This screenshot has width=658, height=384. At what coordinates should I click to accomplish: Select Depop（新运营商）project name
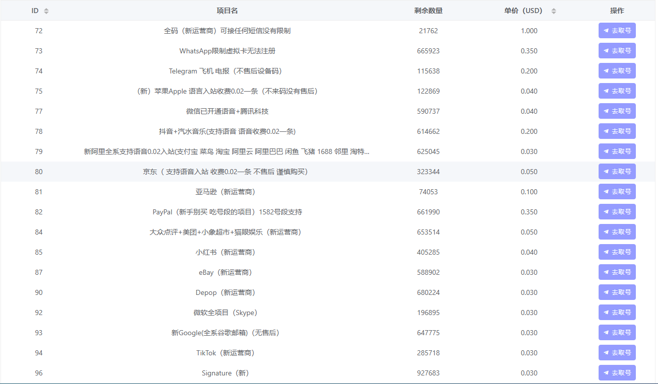pyautogui.click(x=227, y=292)
